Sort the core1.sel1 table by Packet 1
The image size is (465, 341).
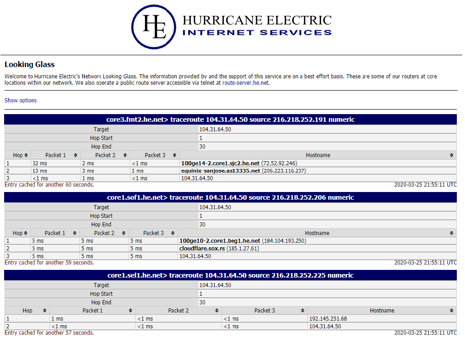click(93, 311)
